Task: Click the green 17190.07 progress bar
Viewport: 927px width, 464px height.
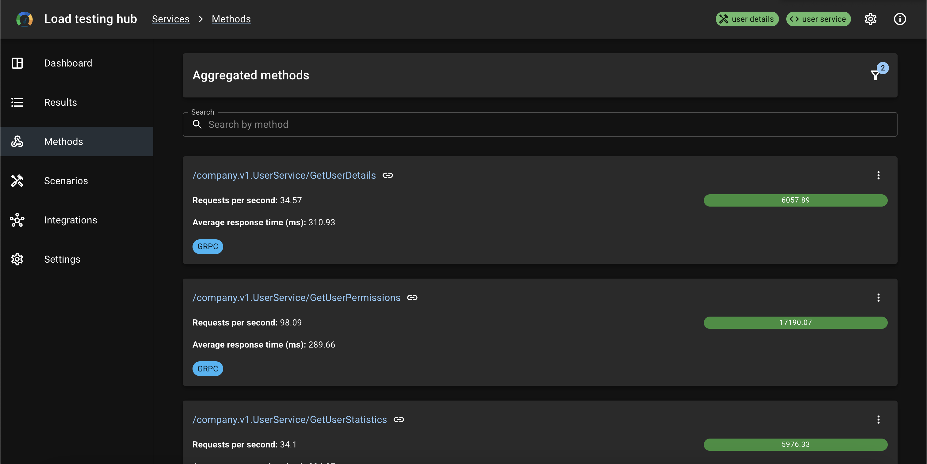Action: tap(795, 322)
